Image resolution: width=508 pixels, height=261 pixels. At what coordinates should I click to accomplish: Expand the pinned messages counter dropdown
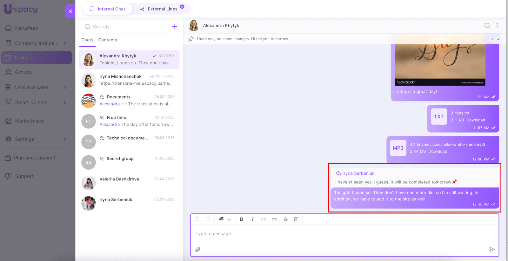495,39
